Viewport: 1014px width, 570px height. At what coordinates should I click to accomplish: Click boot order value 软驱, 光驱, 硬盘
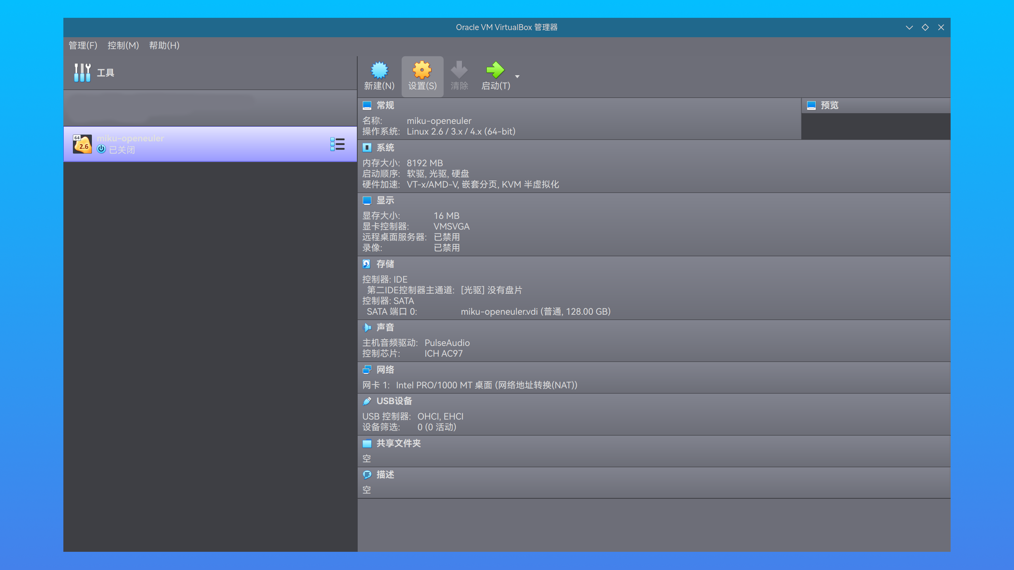[438, 174]
